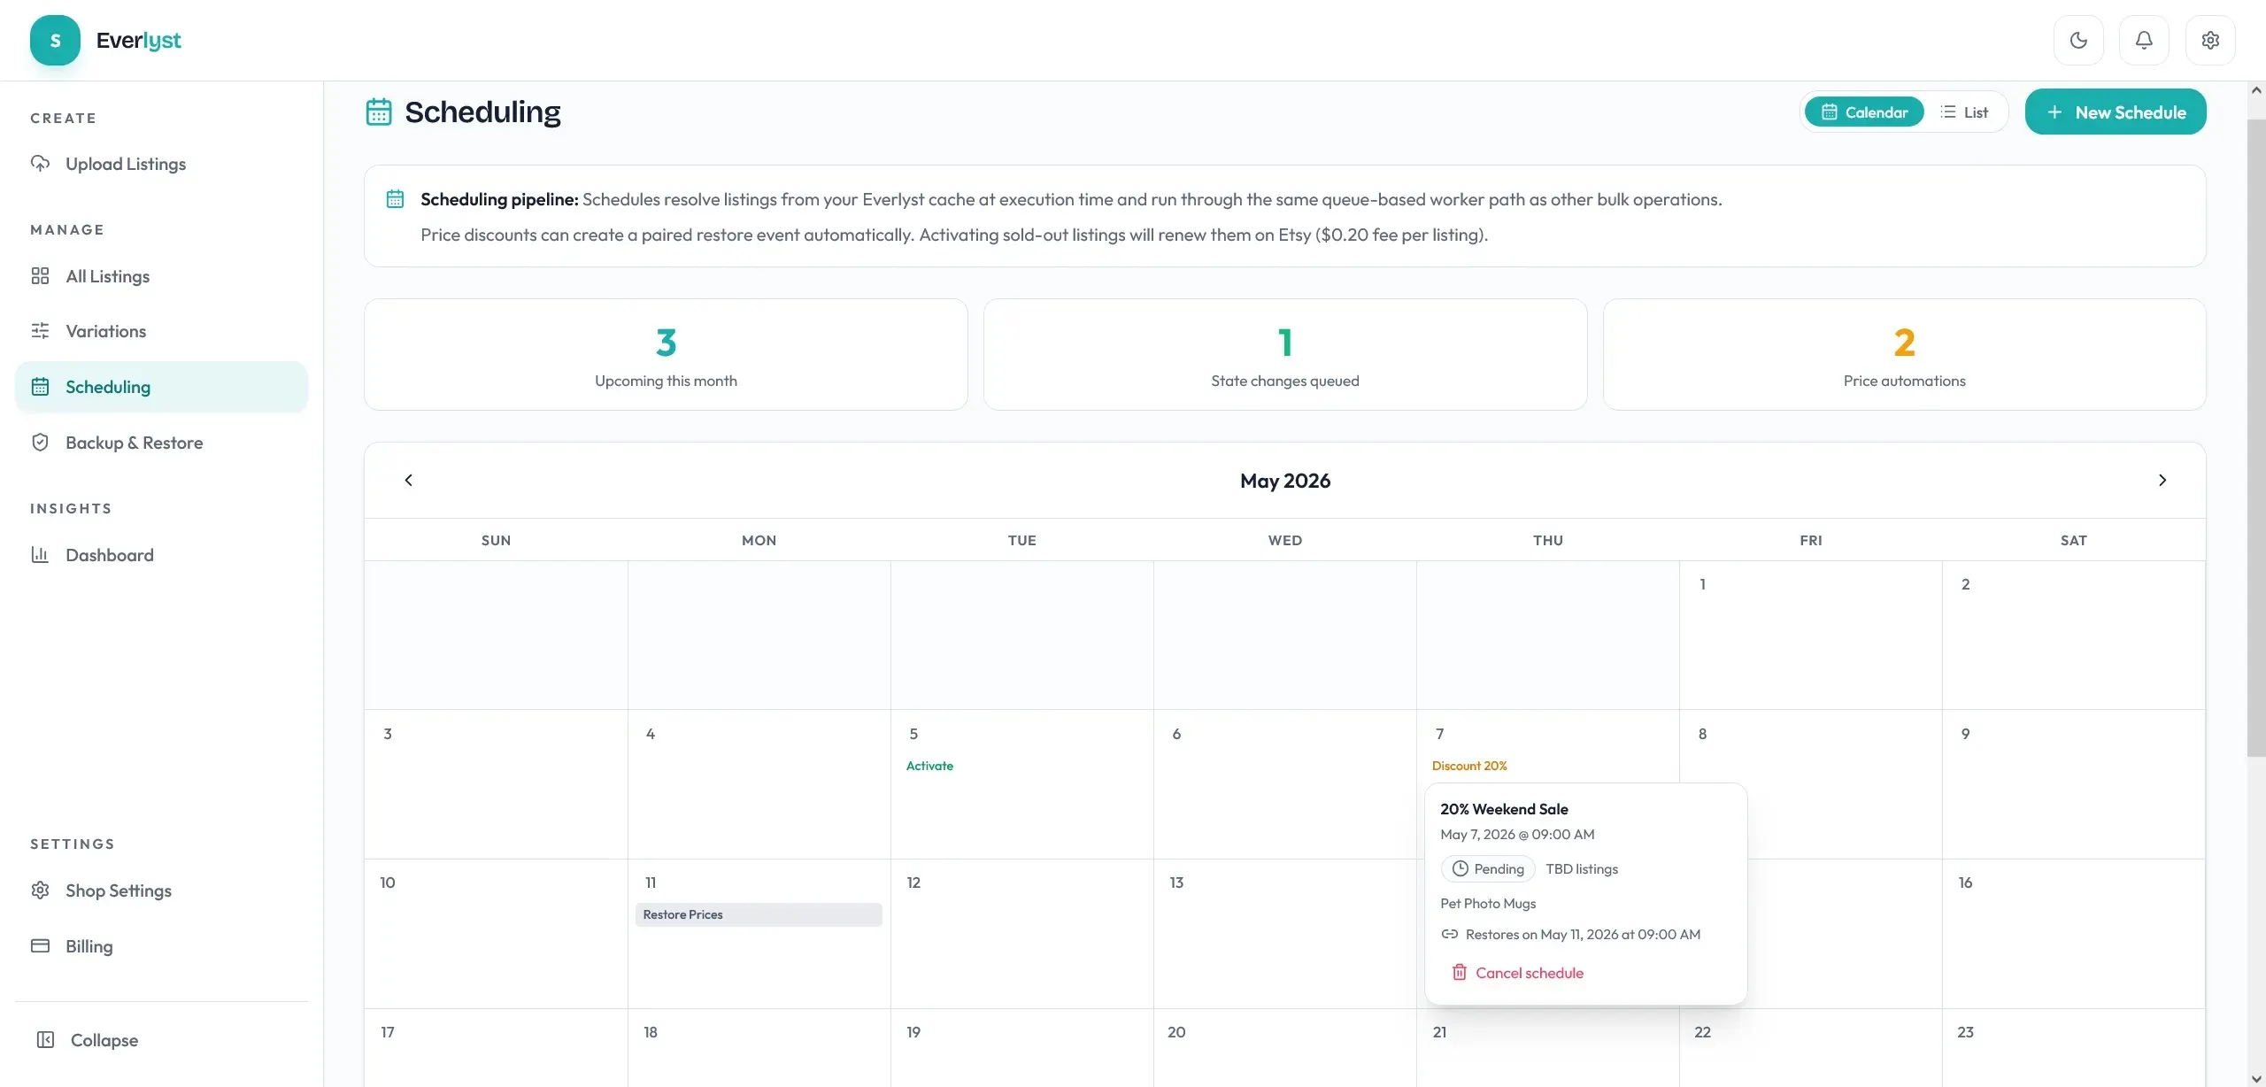Select May 13 calendar cell
Screen dimensions: 2266x1087
pyautogui.click(x=1285, y=934)
